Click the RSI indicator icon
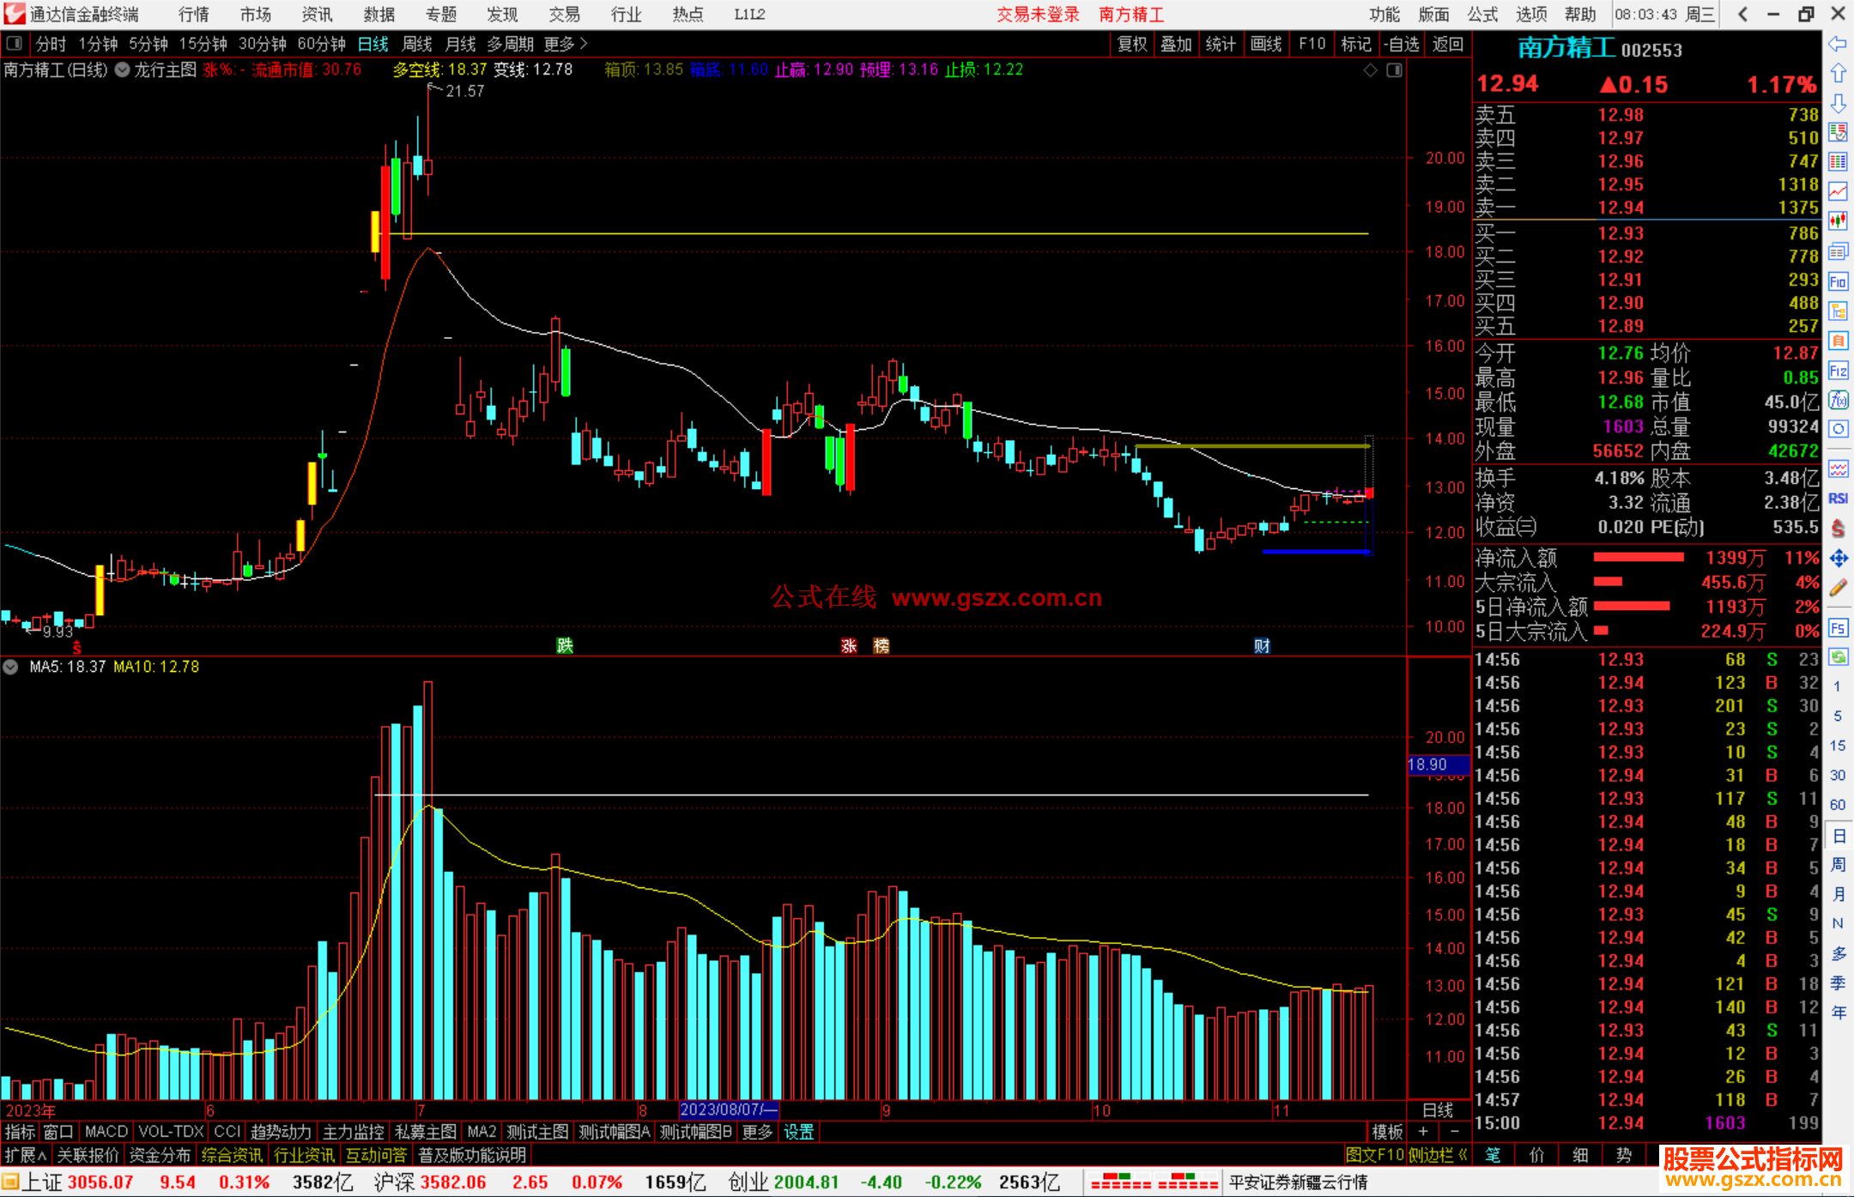This screenshot has width=1854, height=1197. pyautogui.click(x=1838, y=499)
